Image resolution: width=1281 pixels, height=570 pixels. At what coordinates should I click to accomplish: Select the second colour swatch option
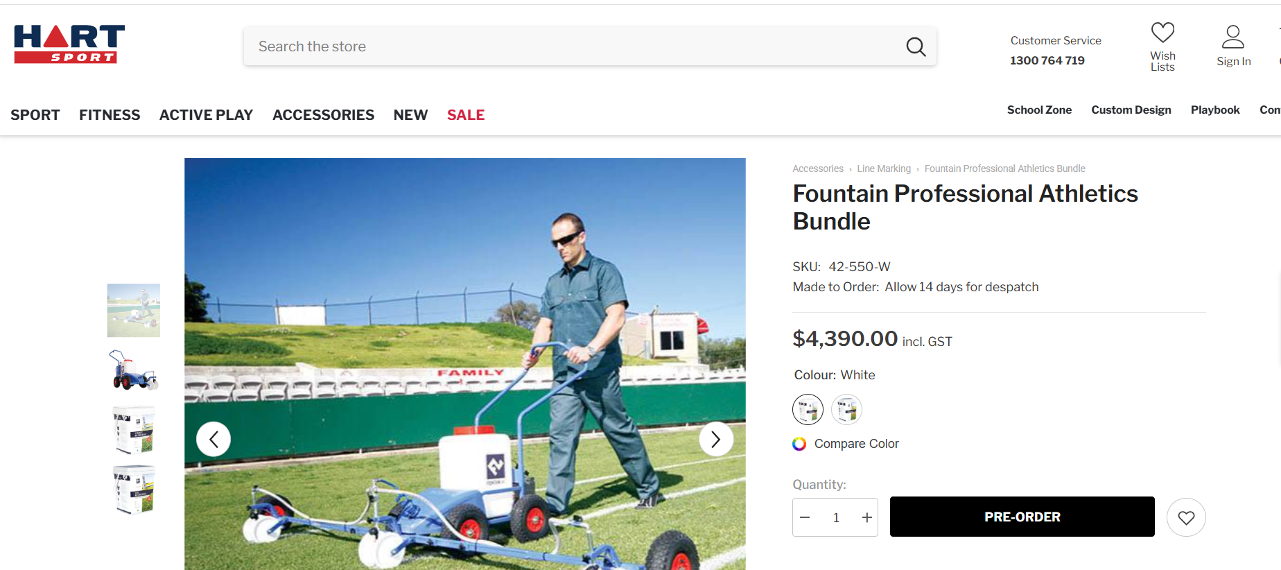point(846,409)
